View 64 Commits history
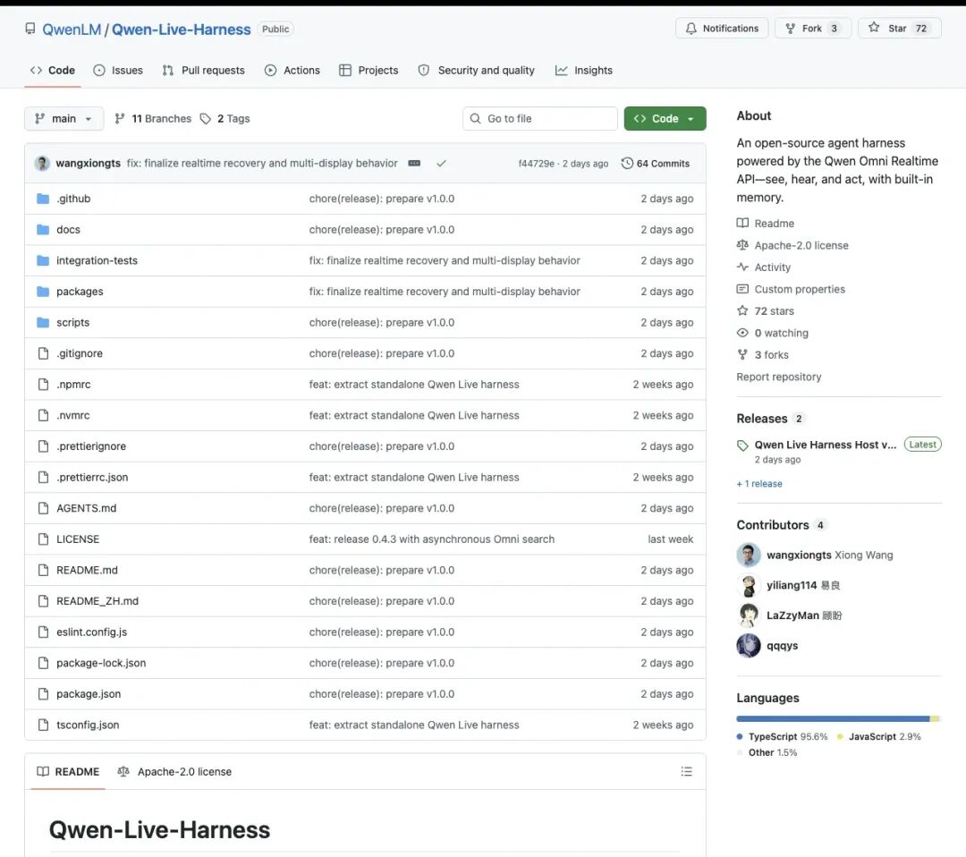 pos(655,164)
